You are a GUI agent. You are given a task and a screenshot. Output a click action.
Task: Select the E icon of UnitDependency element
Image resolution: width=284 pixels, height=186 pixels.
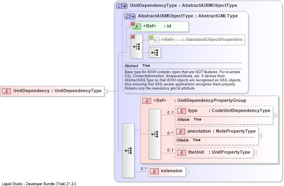(x=7, y=91)
